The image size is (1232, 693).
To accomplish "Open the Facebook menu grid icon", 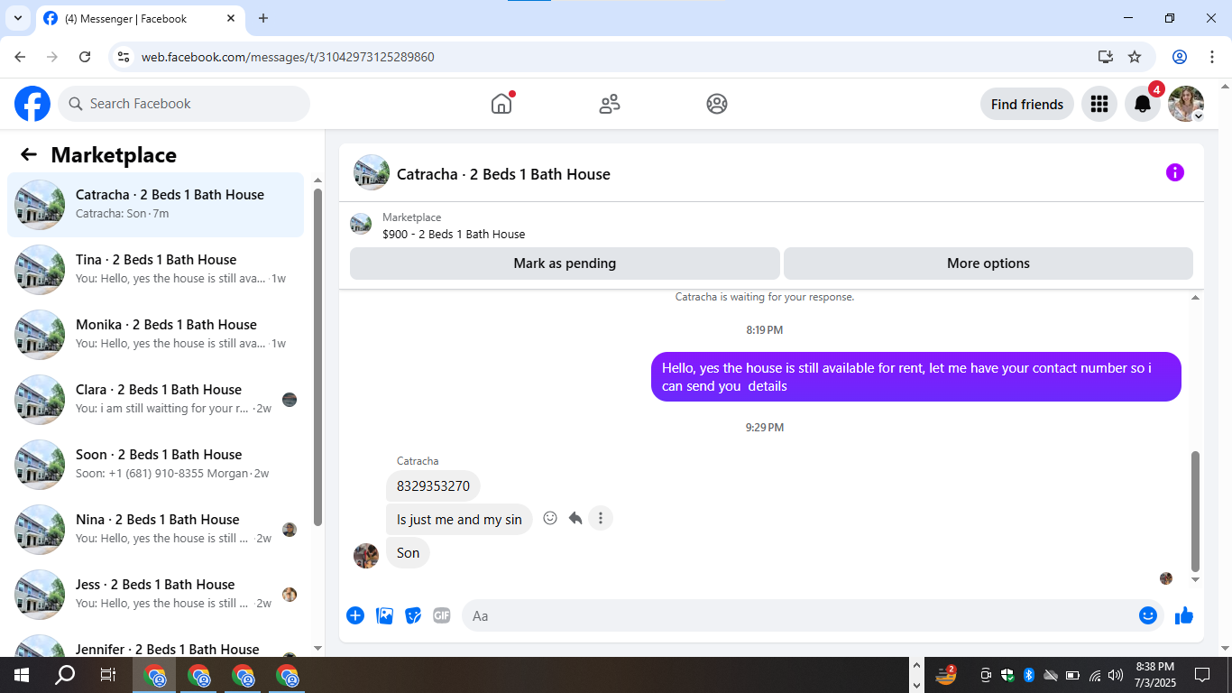I will tap(1099, 104).
